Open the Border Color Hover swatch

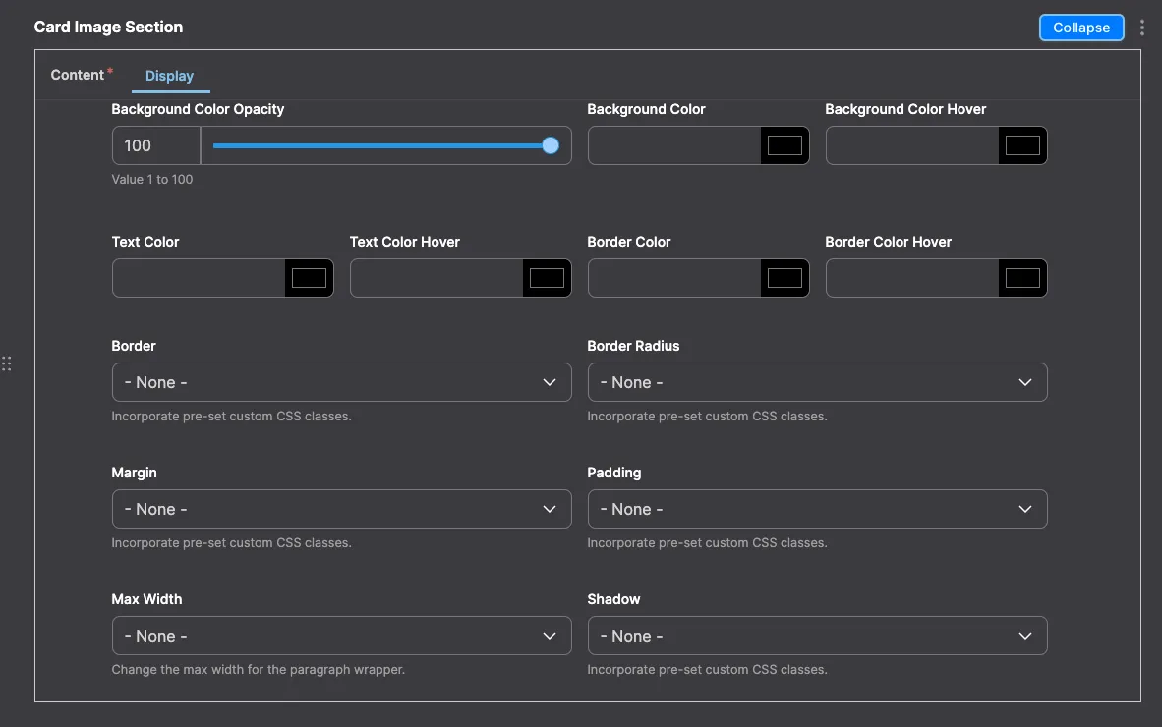[x=1022, y=278]
